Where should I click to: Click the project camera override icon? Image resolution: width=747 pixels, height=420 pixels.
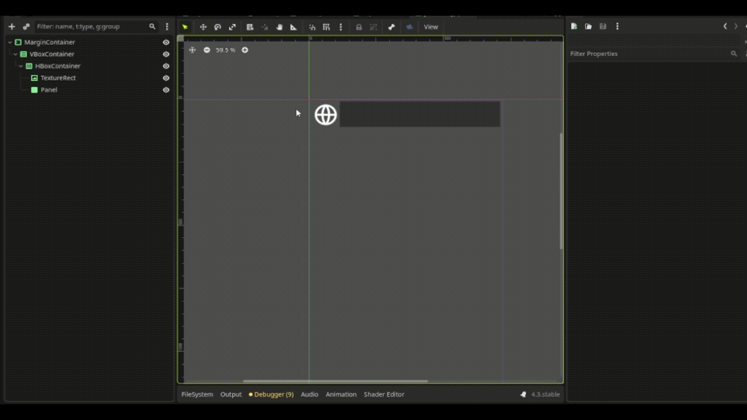coord(410,27)
